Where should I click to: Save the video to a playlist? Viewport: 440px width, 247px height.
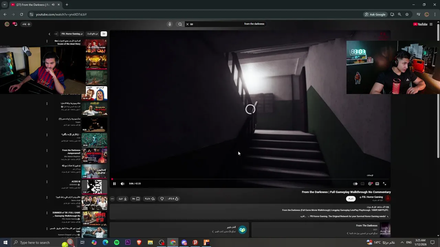[136, 199]
